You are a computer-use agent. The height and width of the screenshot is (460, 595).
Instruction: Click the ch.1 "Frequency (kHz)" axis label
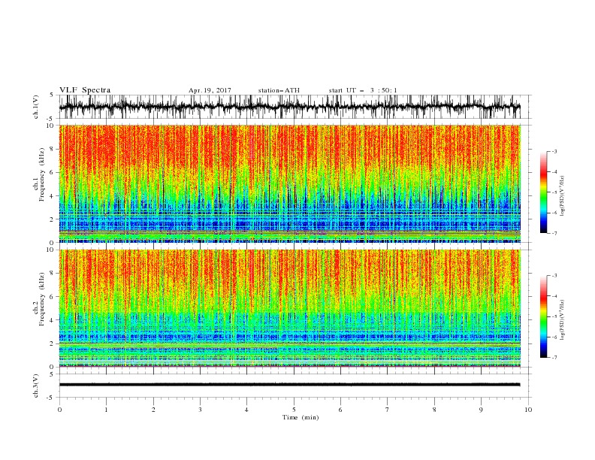click(x=42, y=174)
